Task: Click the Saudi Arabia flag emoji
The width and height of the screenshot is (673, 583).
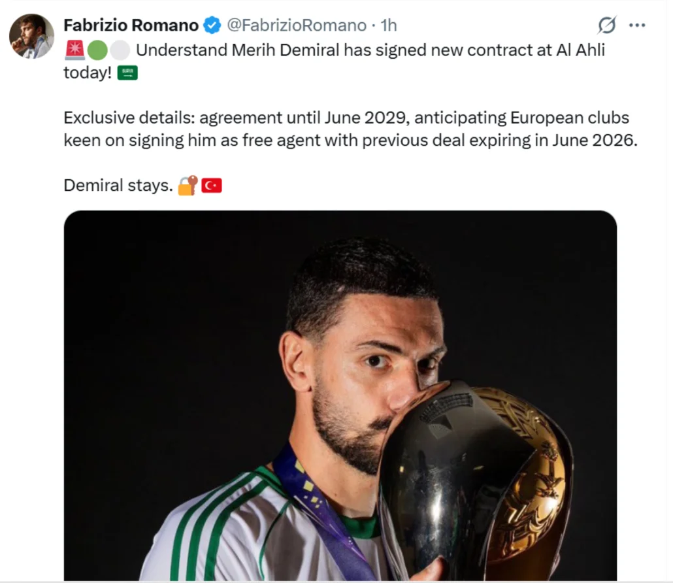Action: pos(127,73)
